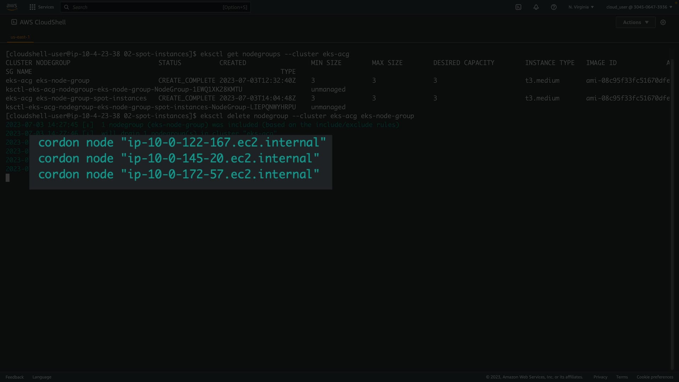Open the notifications bell icon
The image size is (679, 382).
coord(536,7)
